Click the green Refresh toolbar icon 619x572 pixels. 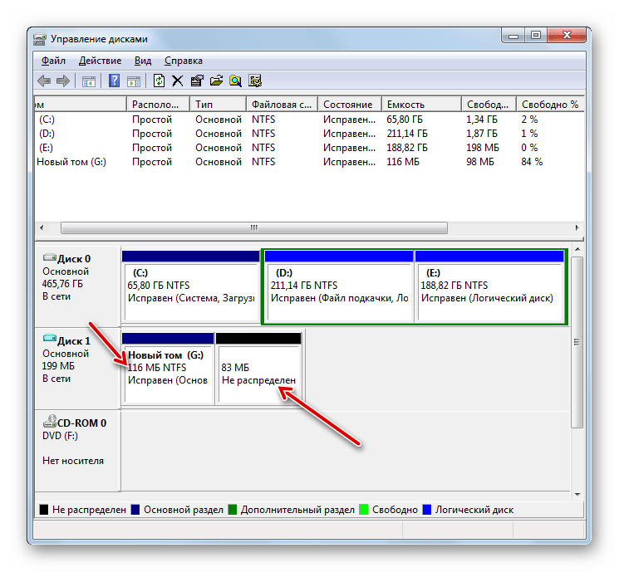pos(159,81)
